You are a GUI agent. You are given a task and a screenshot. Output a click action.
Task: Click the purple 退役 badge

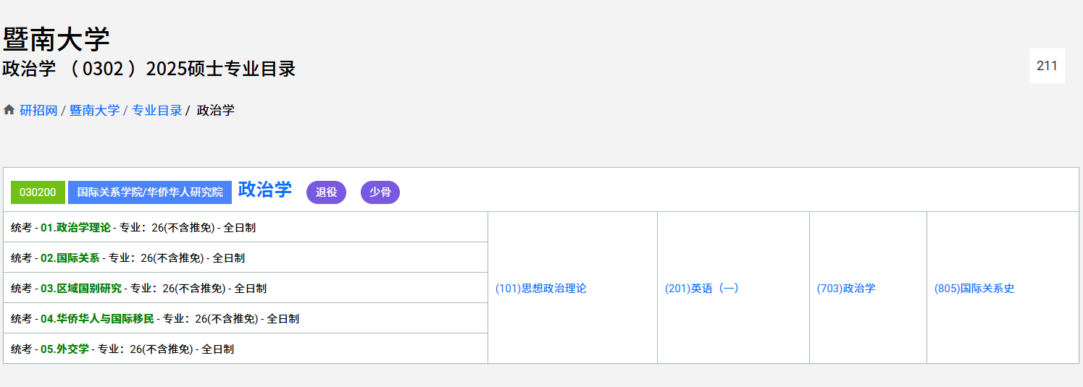click(x=326, y=192)
